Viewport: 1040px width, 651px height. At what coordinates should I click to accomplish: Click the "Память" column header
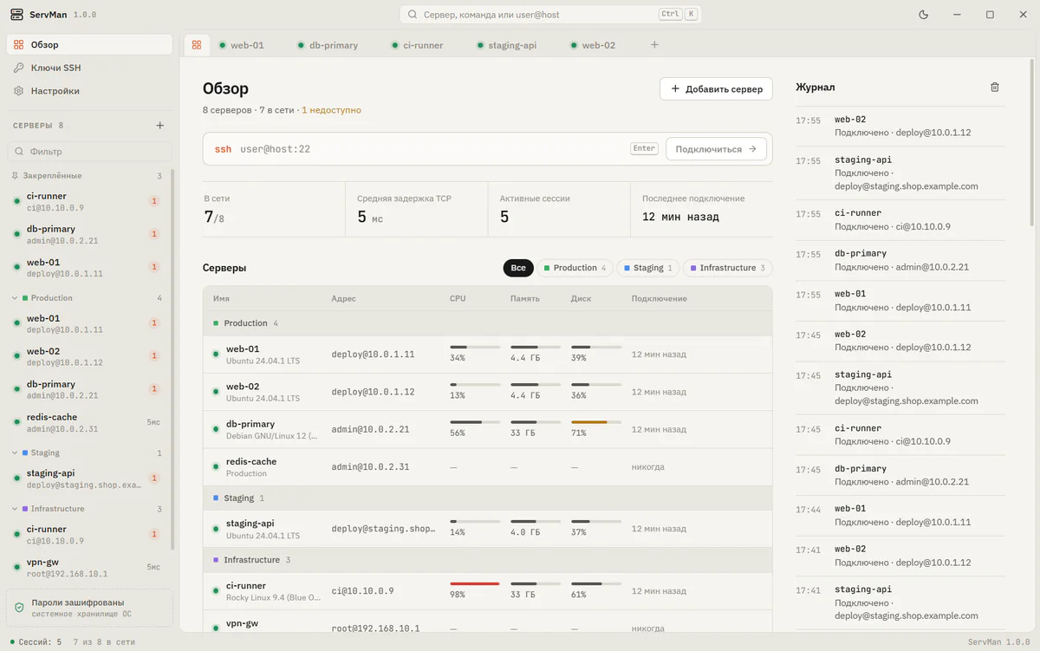(525, 299)
